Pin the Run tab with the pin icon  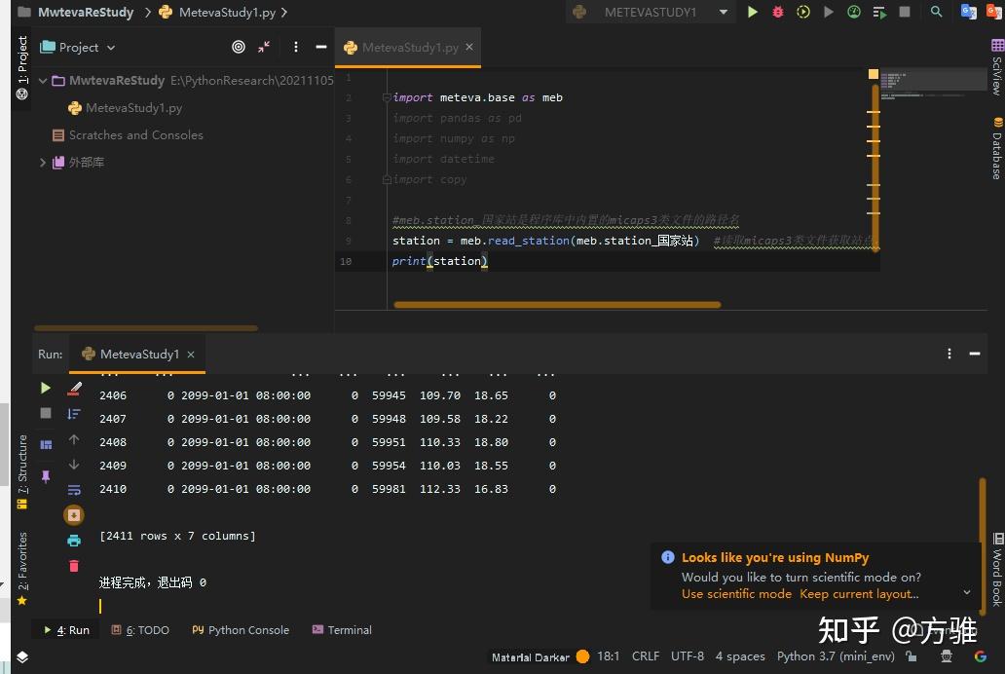(46, 476)
